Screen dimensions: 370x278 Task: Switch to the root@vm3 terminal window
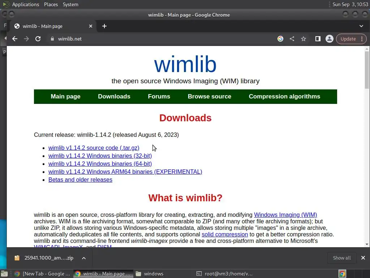coord(225,274)
